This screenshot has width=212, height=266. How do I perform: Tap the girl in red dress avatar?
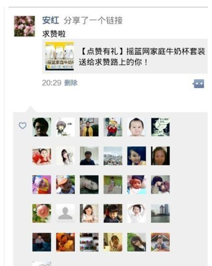42,156
